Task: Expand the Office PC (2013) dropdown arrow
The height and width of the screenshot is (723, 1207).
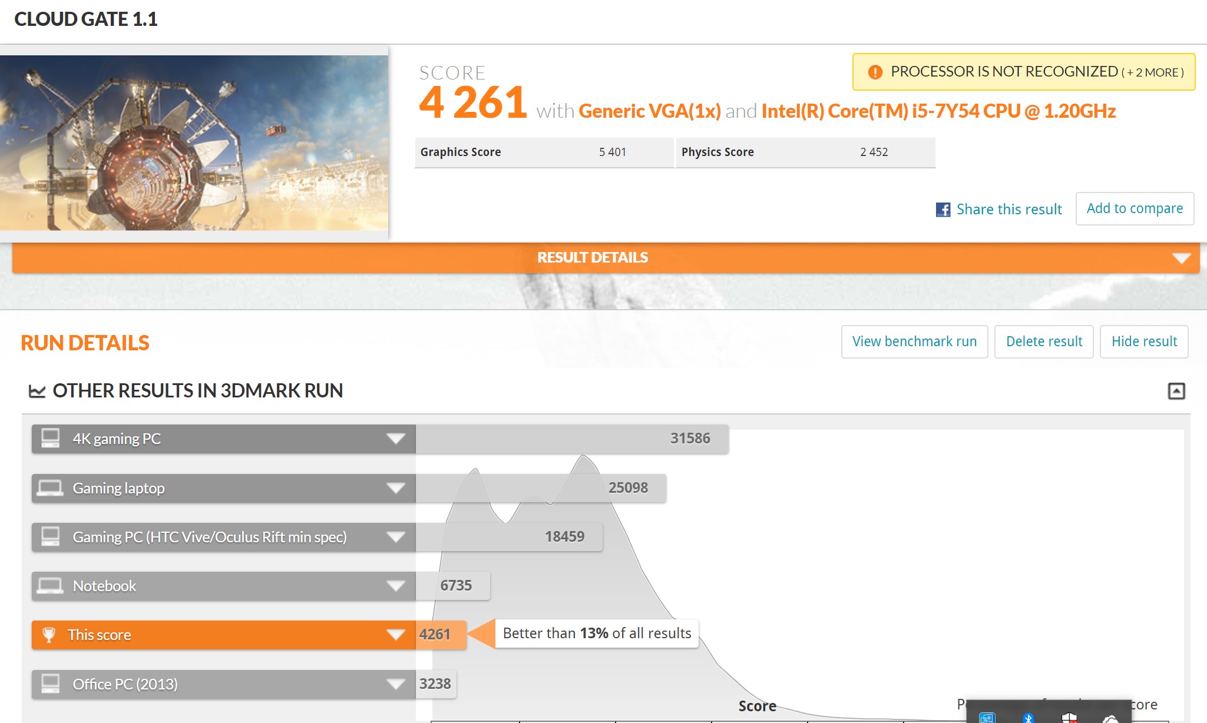Action: pos(396,684)
